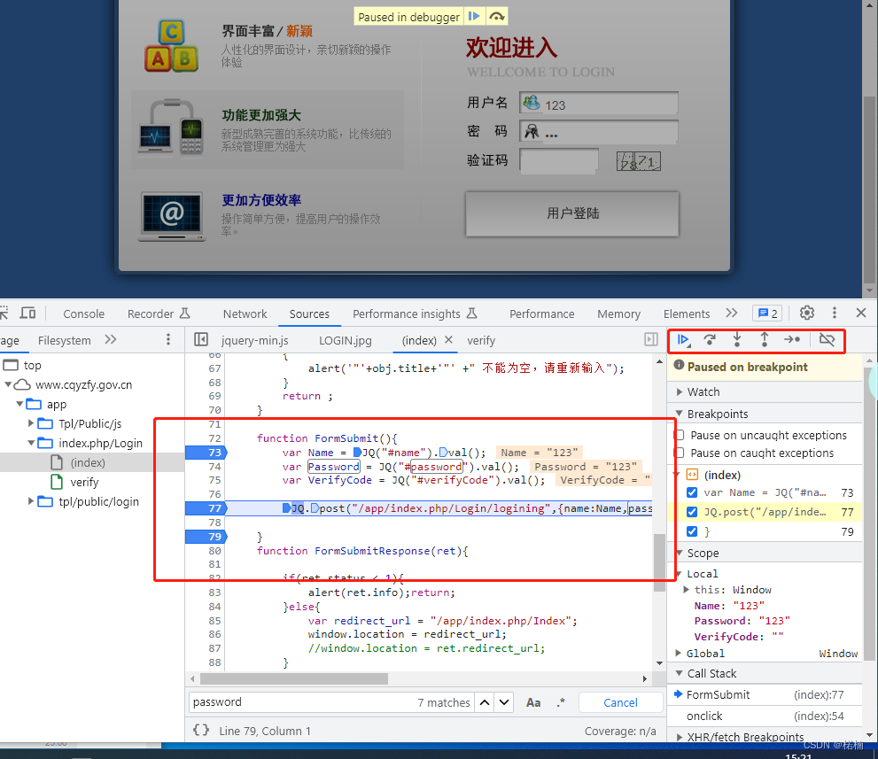Uncheck breakpoint at line 73
Viewport: 878px width, 759px height.
[692, 492]
